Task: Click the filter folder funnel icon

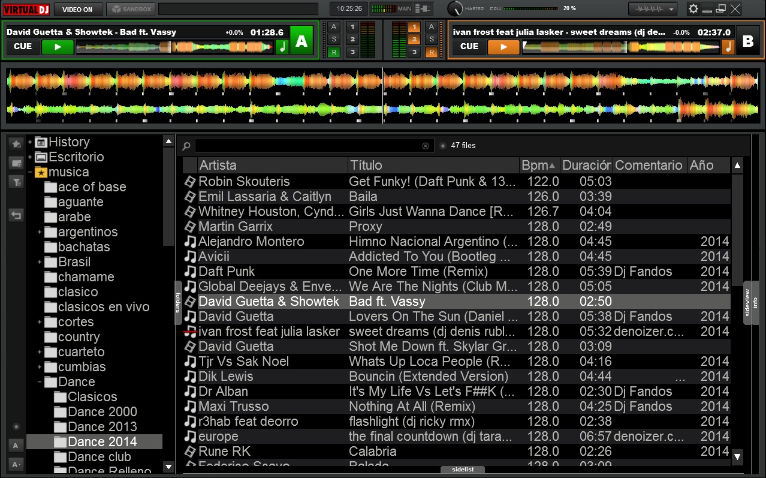Action: (x=16, y=182)
